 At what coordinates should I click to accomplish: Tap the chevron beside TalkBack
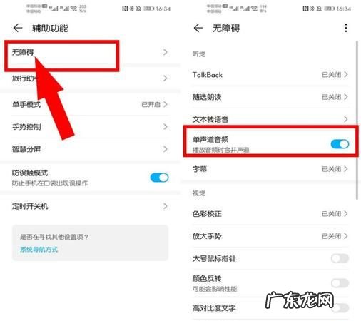346,75
